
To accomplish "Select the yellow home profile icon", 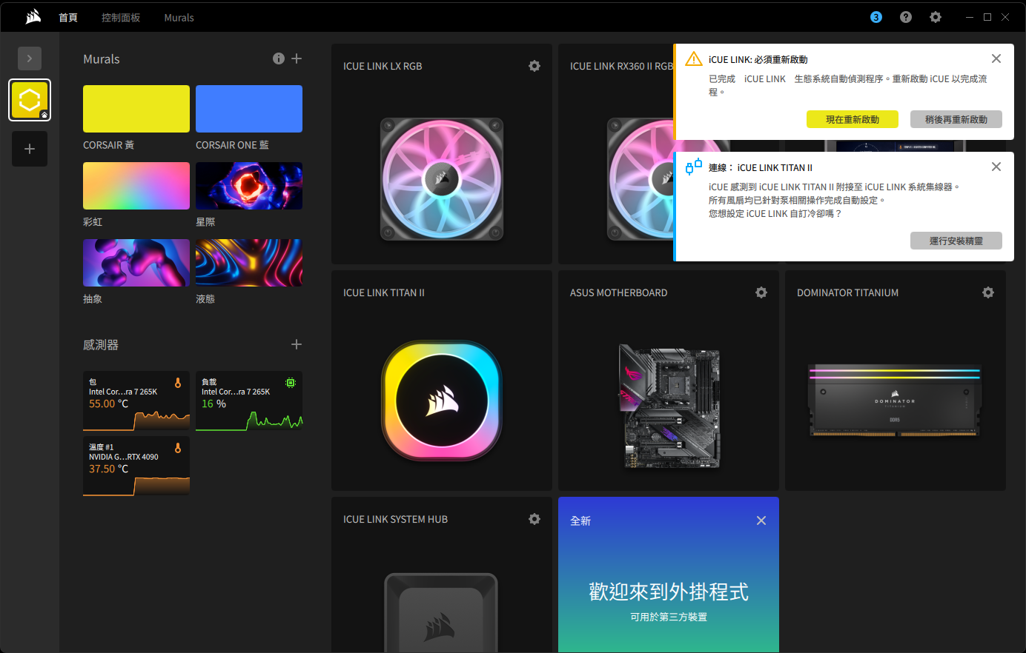I will [x=30, y=100].
